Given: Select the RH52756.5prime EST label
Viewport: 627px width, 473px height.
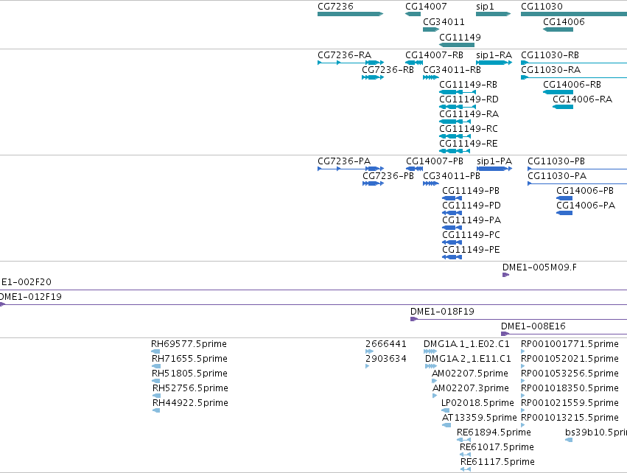Looking at the screenshot, I should tap(190, 388).
